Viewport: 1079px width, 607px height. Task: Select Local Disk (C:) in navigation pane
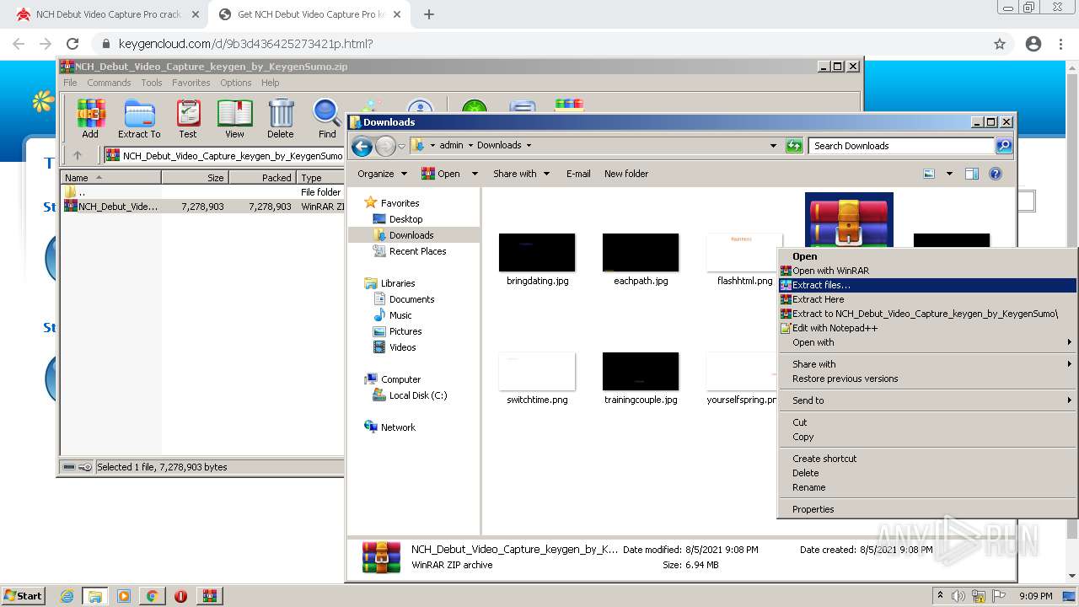pyautogui.click(x=417, y=395)
